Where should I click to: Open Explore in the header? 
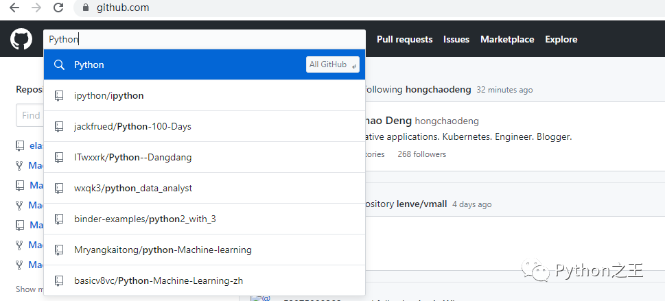[x=561, y=40]
